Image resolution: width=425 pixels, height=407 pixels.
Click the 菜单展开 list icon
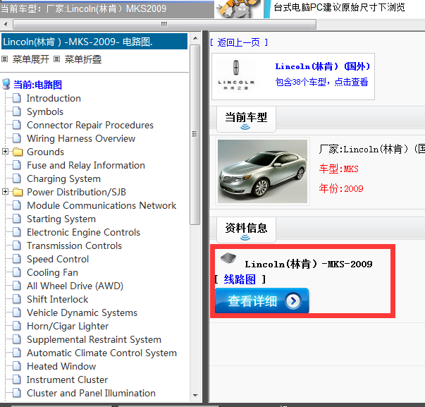[x=5, y=59]
